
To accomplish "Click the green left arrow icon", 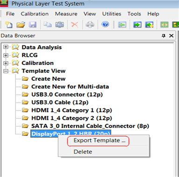I will (x=122, y=25).
